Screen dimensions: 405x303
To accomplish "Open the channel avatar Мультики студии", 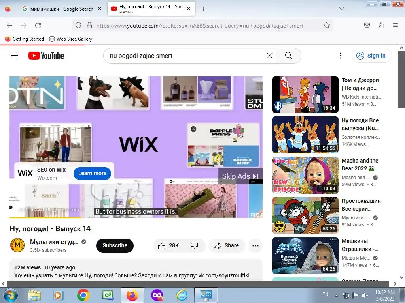I will [x=17, y=245].
